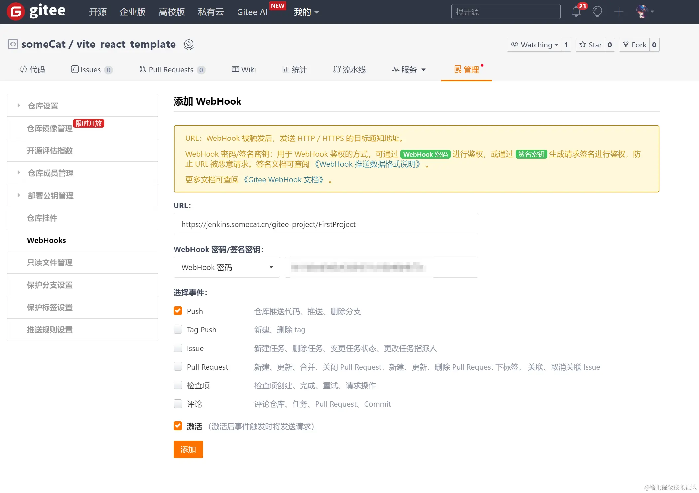Click the lightbulb tips icon

click(x=597, y=12)
